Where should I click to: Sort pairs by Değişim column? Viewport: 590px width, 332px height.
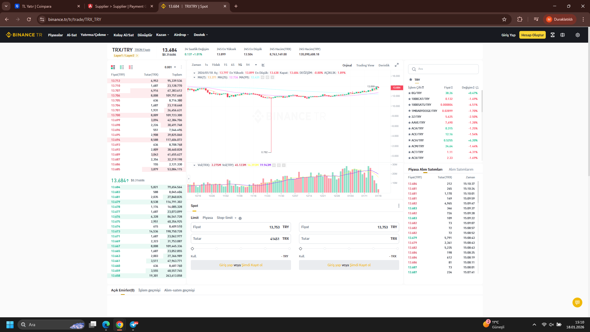pyautogui.click(x=468, y=88)
